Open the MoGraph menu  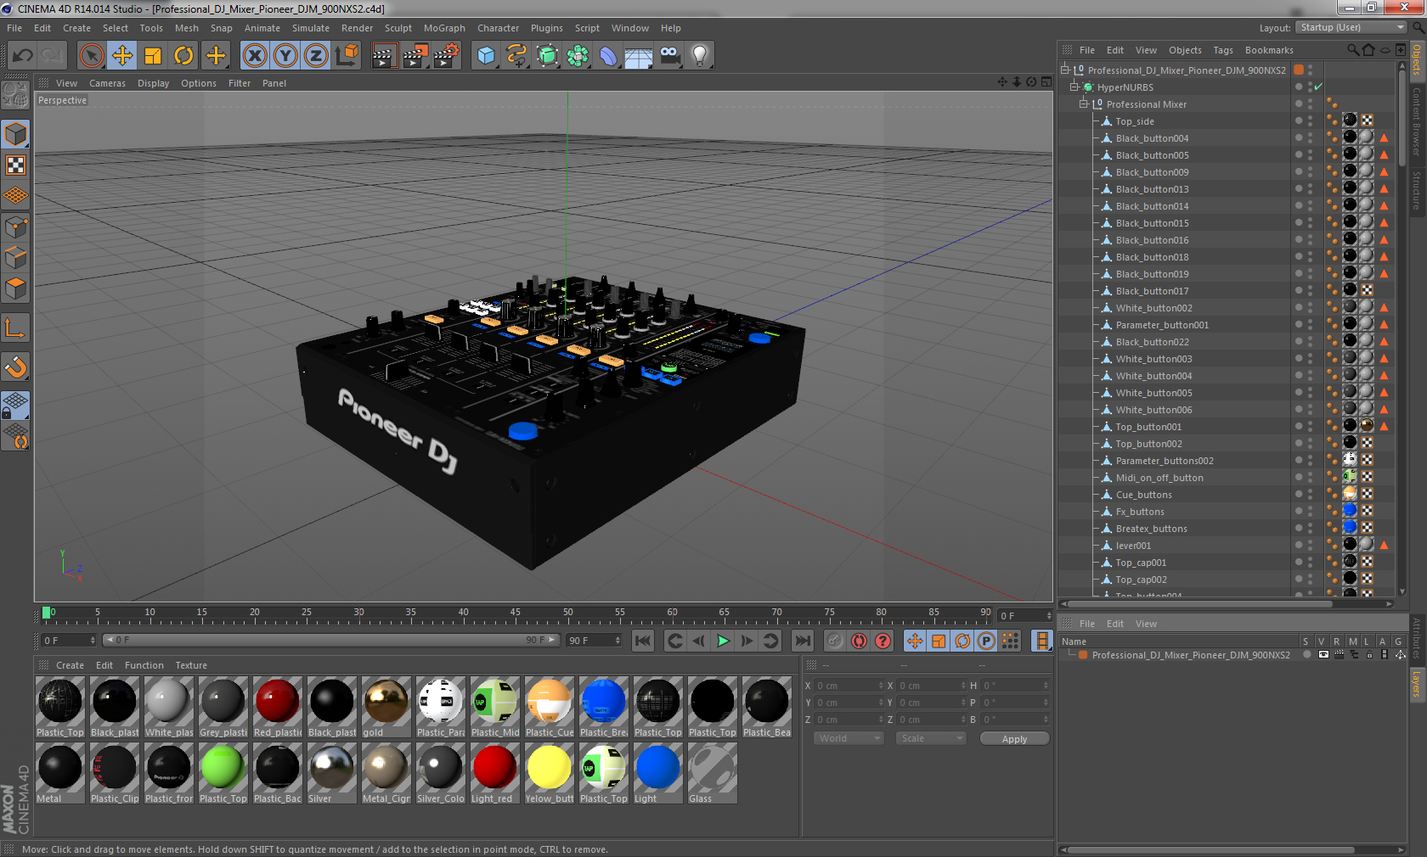click(444, 28)
